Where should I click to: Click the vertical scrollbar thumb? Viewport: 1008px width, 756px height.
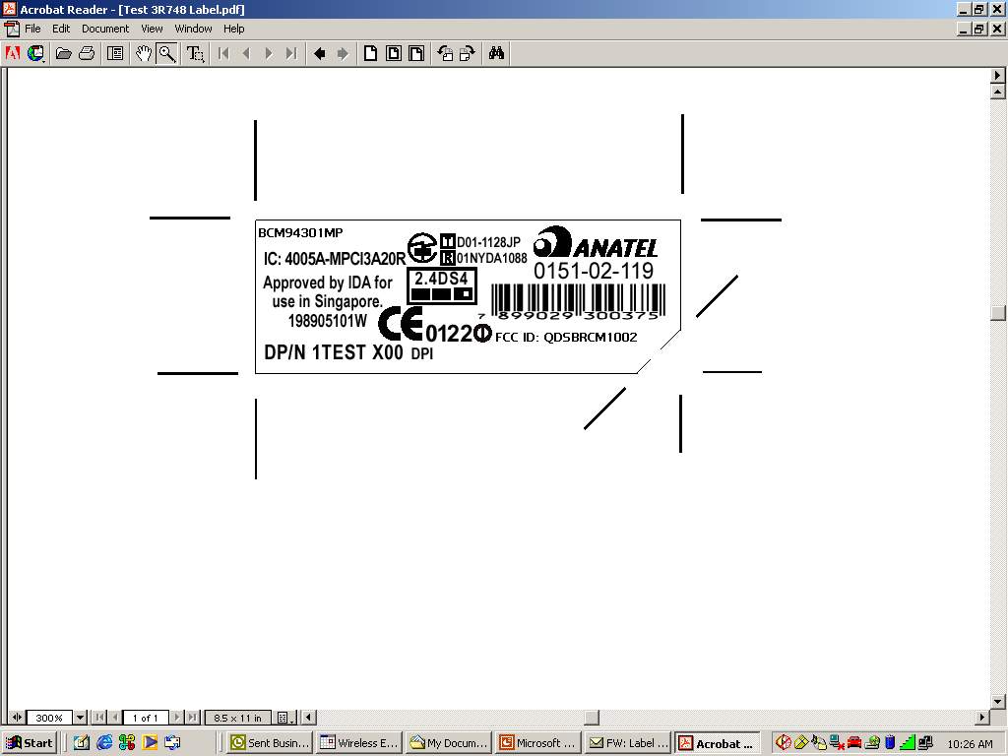pos(998,313)
